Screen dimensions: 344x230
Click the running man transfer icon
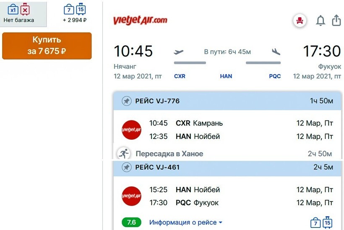pos(123,154)
